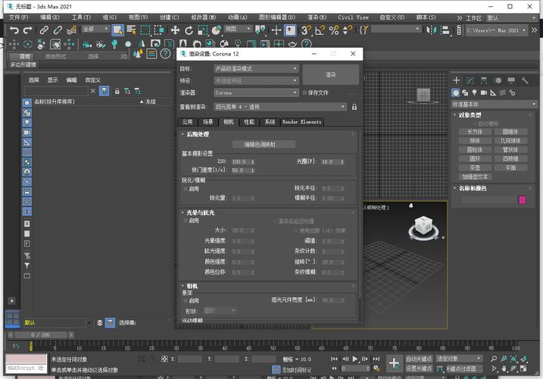This screenshot has width=543, height=379.
Task: Click the viewport cube navigation gizmo
Action: coord(423,227)
